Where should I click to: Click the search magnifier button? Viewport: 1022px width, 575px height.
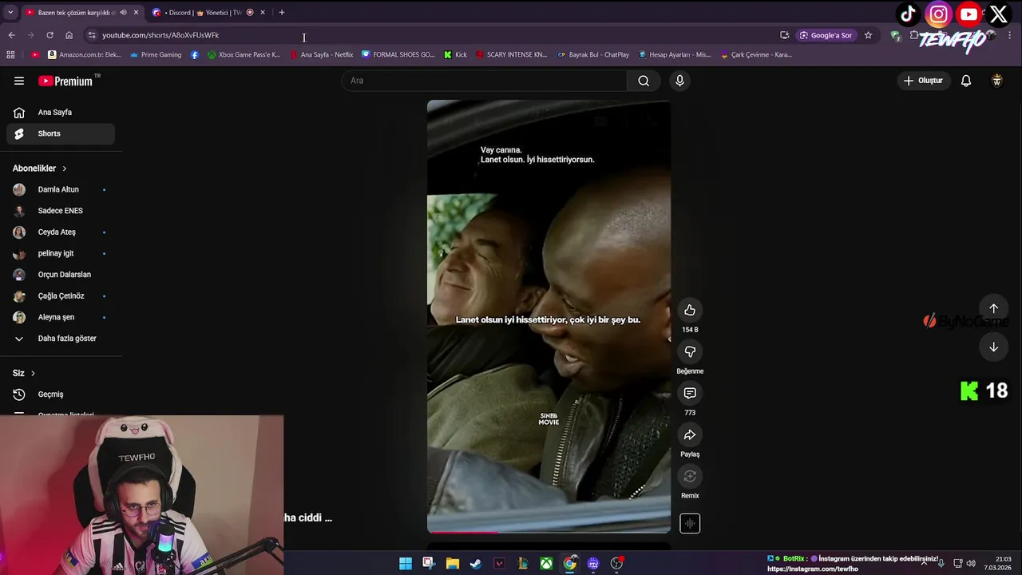[644, 81]
